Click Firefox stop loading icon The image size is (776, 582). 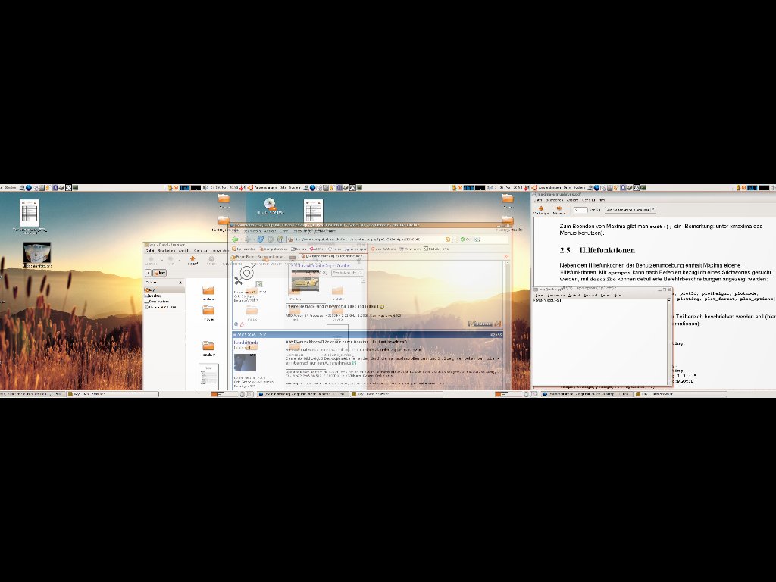coord(271,239)
